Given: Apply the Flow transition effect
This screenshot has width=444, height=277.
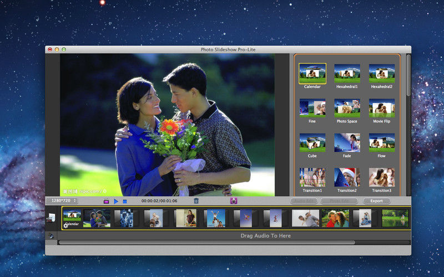Looking at the screenshot, I should point(382,143).
